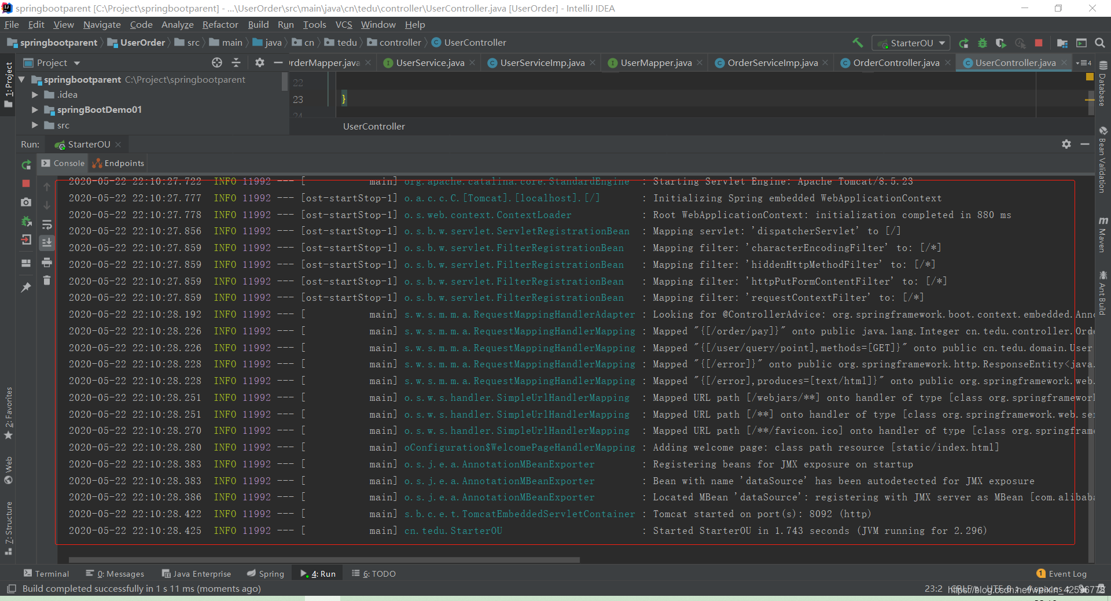Stop the running application from main toolbar
This screenshot has width=1111, height=601.
[x=1039, y=43]
